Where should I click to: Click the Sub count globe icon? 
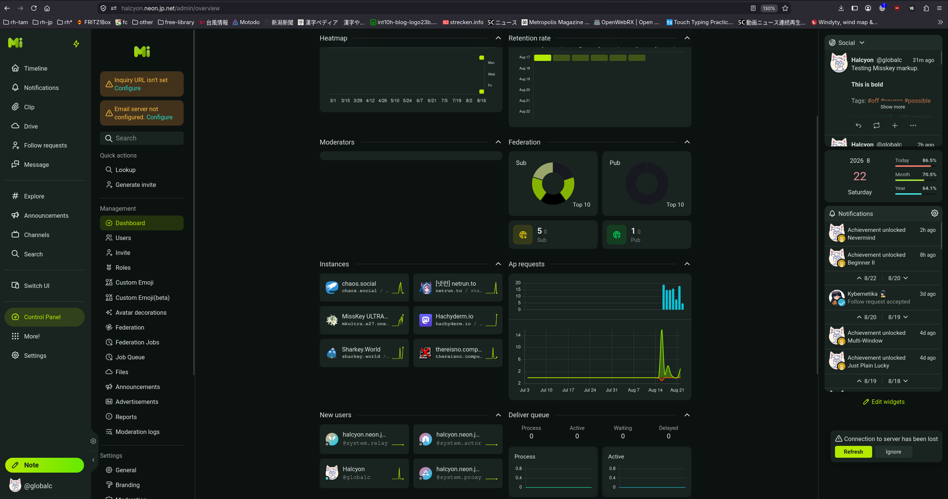[523, 235]
